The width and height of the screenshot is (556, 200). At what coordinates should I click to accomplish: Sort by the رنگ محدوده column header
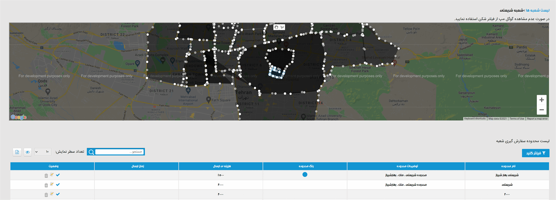(305, 166)
